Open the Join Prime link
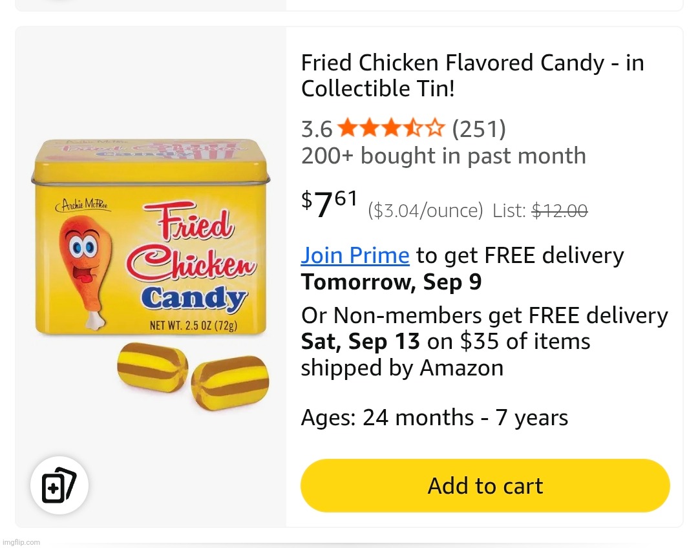 (355, 256)
